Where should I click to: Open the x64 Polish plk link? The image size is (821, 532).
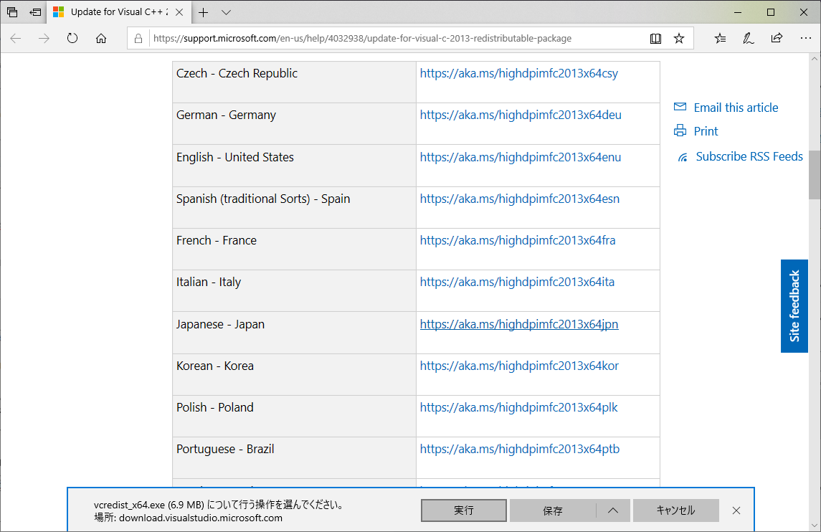[x=519, y=407]
